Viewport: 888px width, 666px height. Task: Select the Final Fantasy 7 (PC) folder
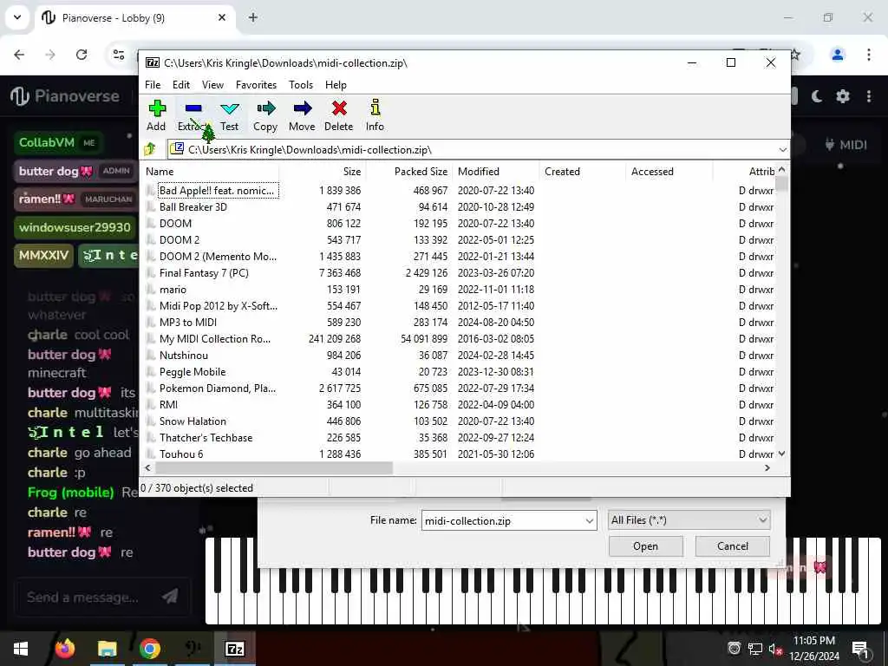pos(204,273)
